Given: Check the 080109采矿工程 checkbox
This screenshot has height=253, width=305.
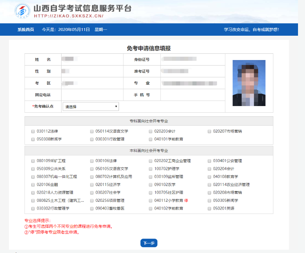Looking at the screenshot, I should click(33, 161).
